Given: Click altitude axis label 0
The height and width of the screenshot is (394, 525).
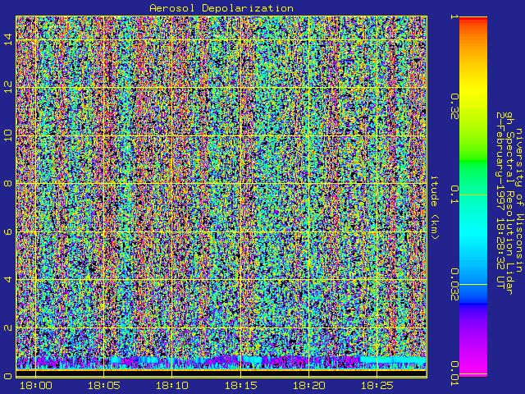Looking at the screenshot, I should click(8, 376).
